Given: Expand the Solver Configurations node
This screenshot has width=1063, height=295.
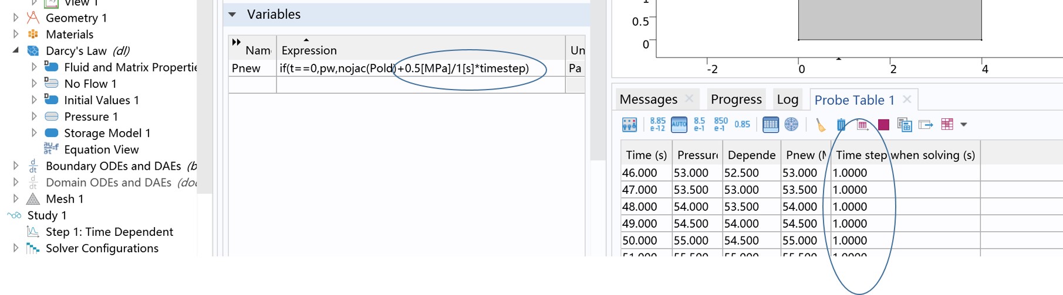Looking at the screenshot, I should (16, 248).
